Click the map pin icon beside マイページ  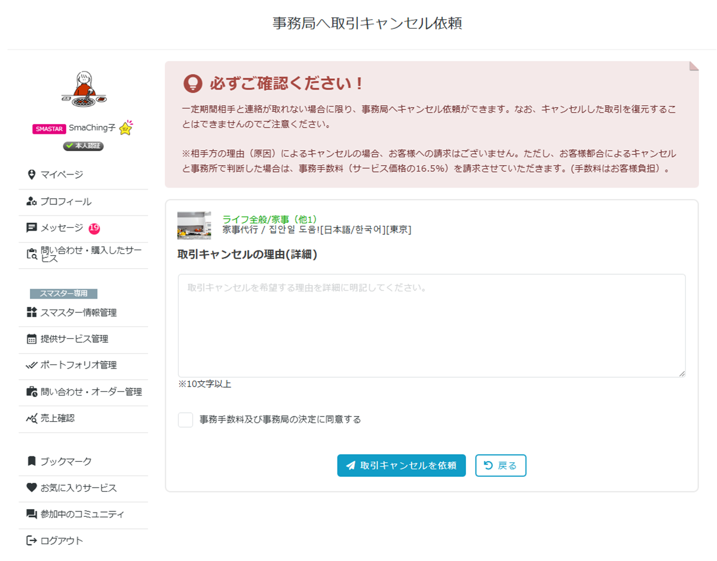coord(32,174)
